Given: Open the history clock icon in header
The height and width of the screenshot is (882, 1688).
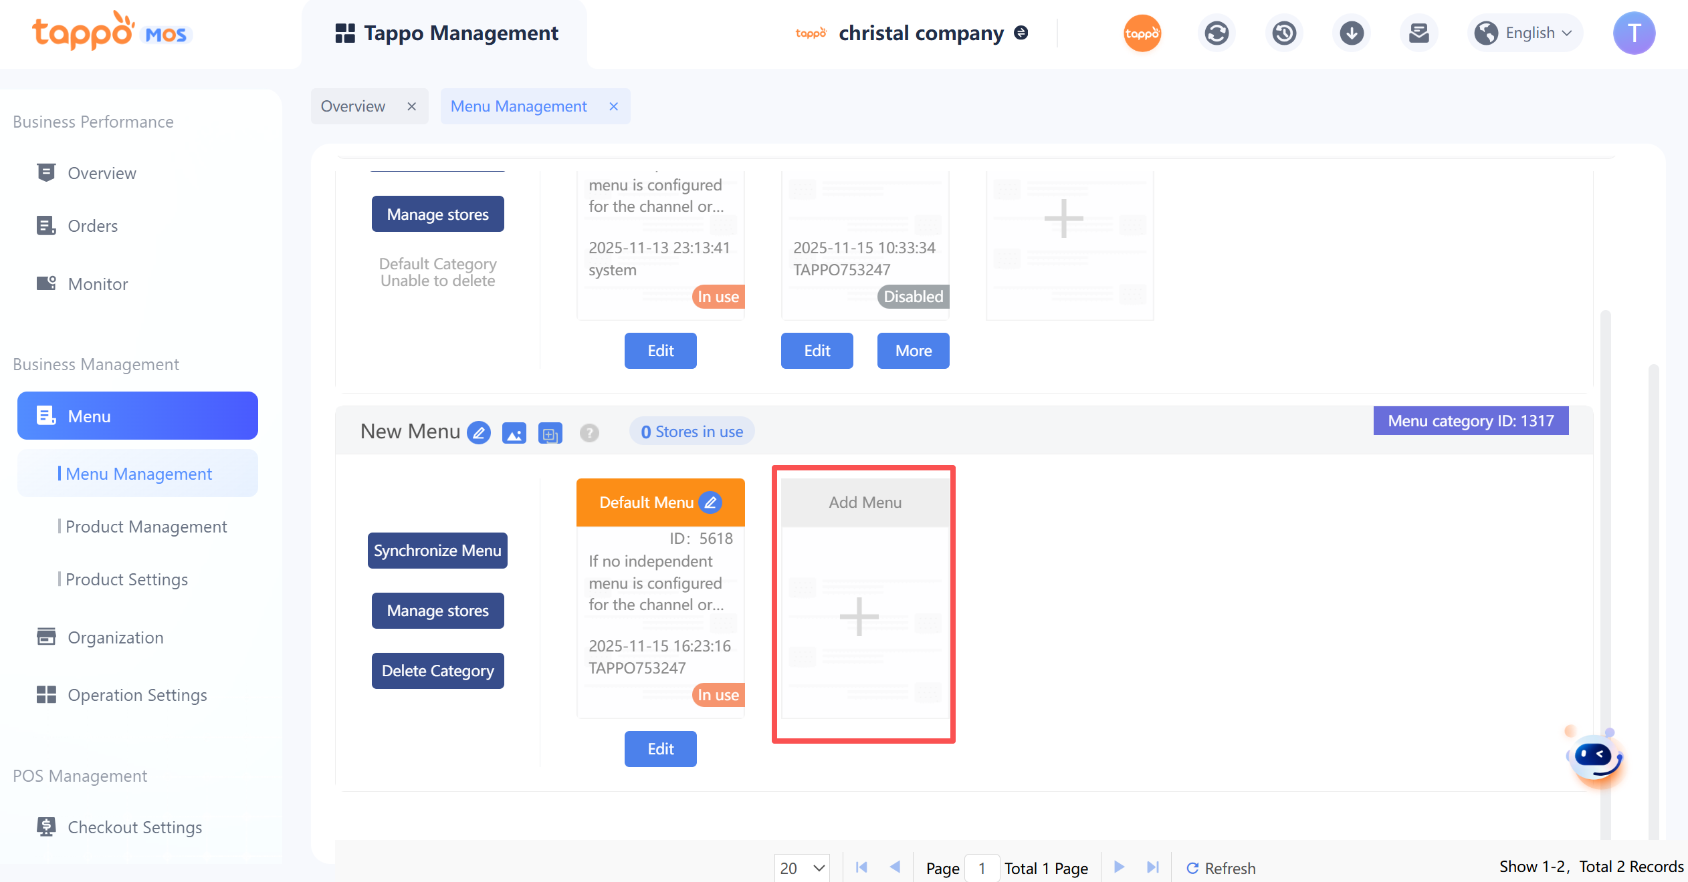Looking at the screenshot, I should tap(1284, 33).
